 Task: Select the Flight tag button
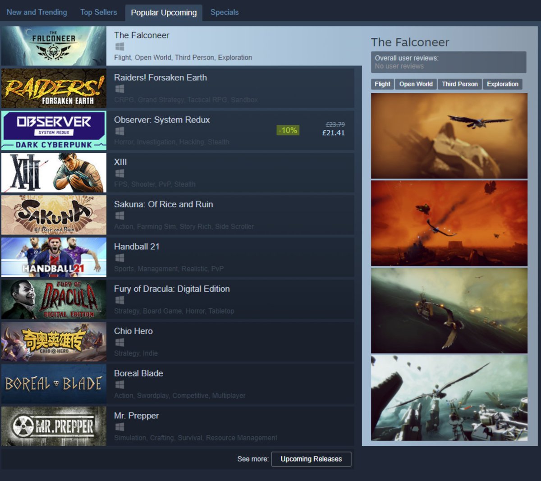pyautogui.click(x=382, y=84)
